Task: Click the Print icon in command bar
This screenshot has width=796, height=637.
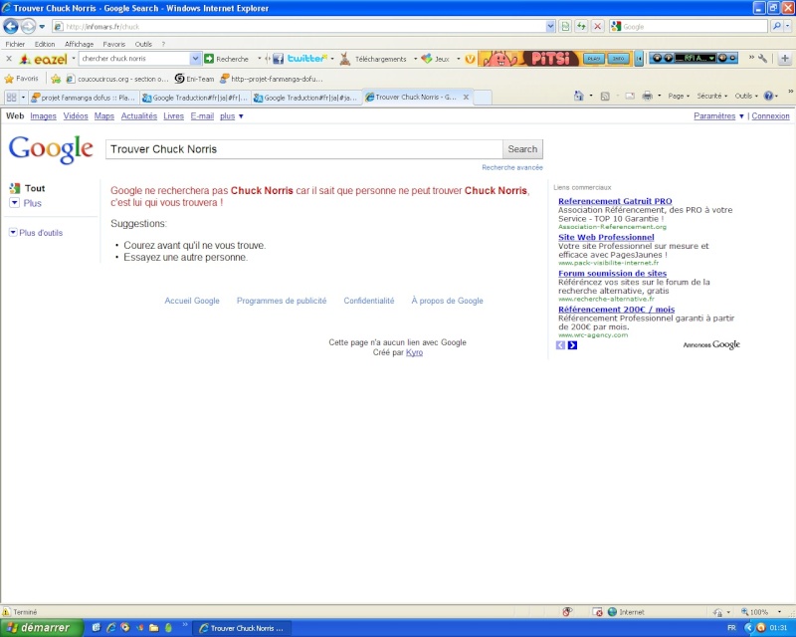Action: click(647, 96)
